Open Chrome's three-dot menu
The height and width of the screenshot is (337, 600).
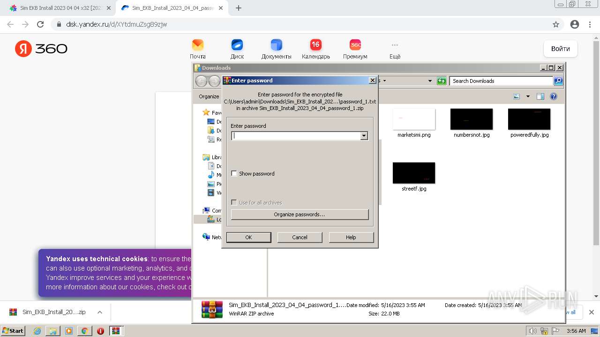click(590, 24)
